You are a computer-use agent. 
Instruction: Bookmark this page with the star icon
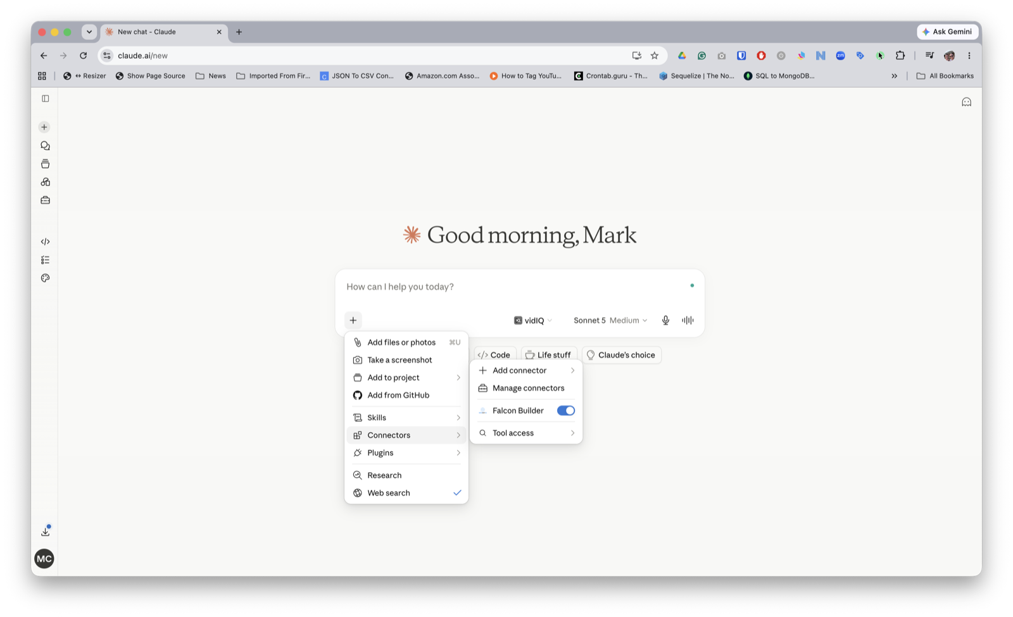point(655,56)
